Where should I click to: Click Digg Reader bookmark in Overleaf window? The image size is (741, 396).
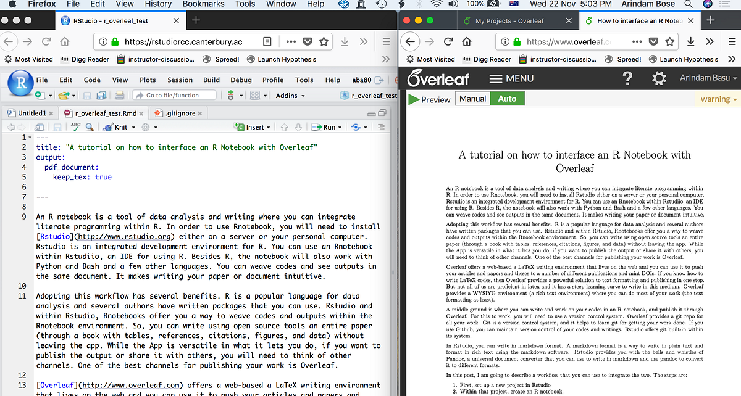(x=487, y=59)
